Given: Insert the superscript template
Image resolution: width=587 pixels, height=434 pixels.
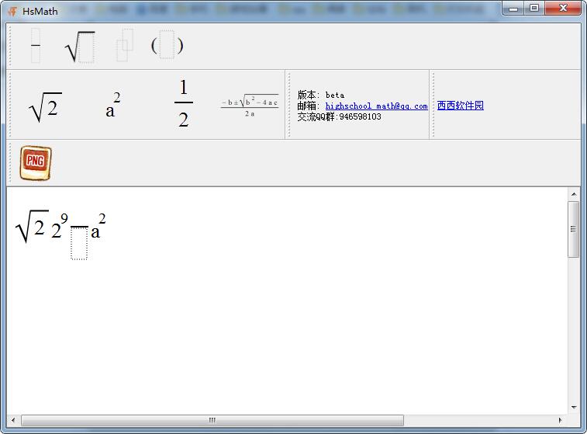Looking at the screenshot, I should [x=125, y=45].
